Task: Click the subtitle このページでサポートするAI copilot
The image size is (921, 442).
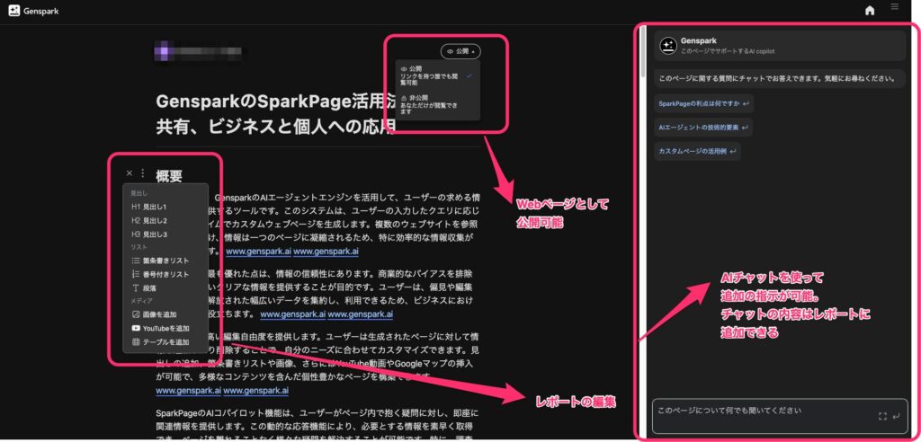Action: click(x=727, y=51)
